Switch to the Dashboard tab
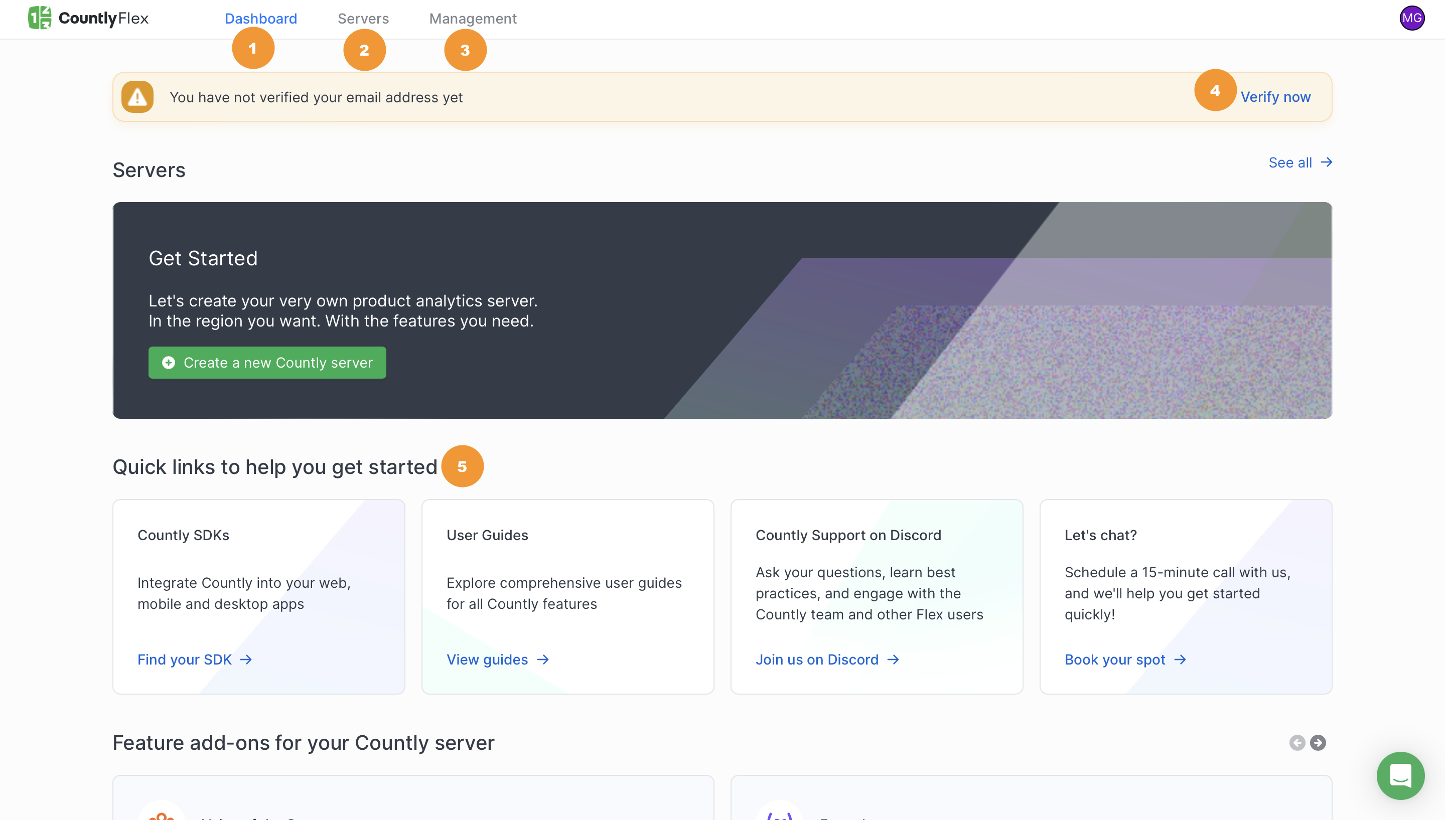Viewport: 1445px width, 820px height. point(261,19)
